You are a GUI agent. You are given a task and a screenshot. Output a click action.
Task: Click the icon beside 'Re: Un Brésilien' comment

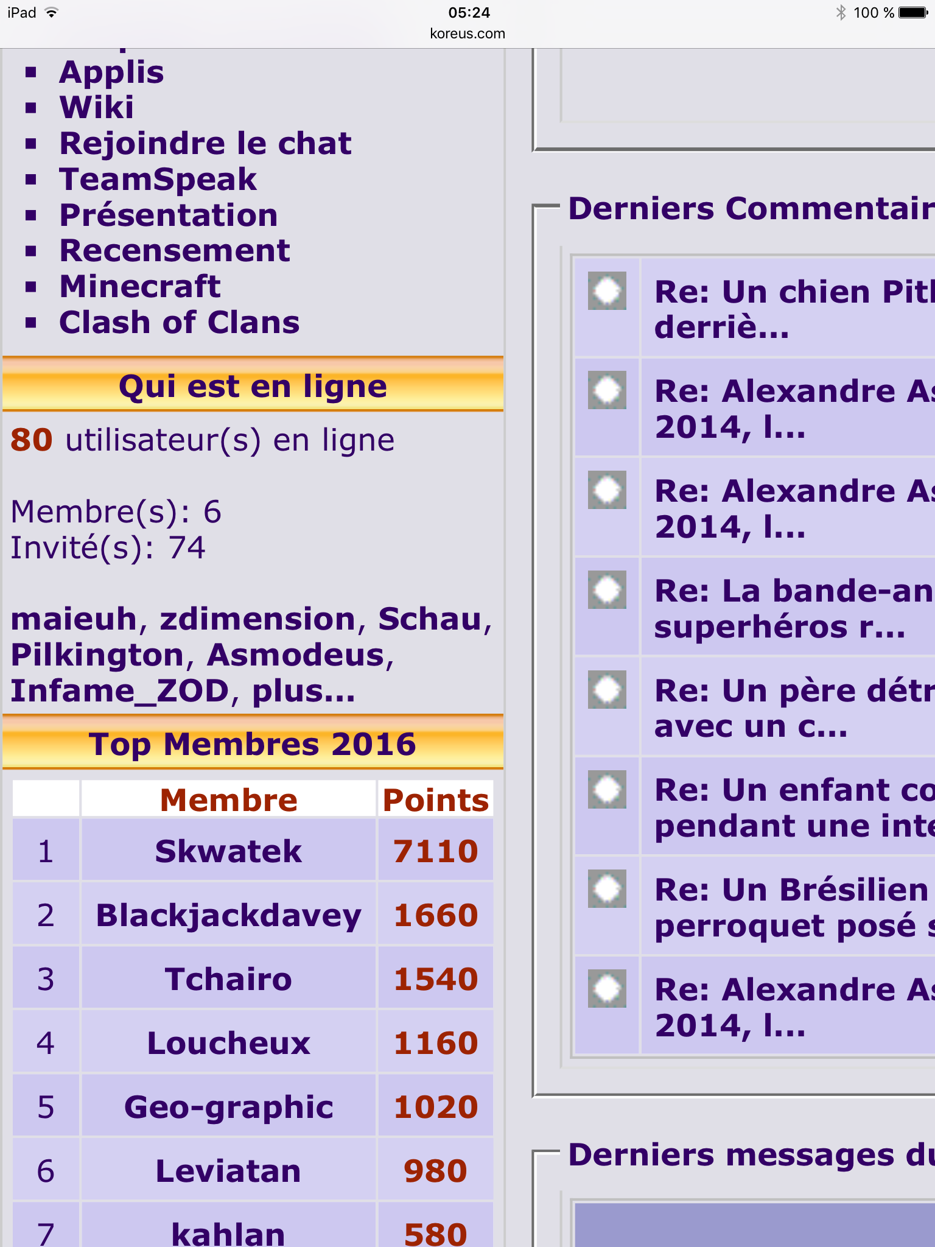tap(607, 889)
